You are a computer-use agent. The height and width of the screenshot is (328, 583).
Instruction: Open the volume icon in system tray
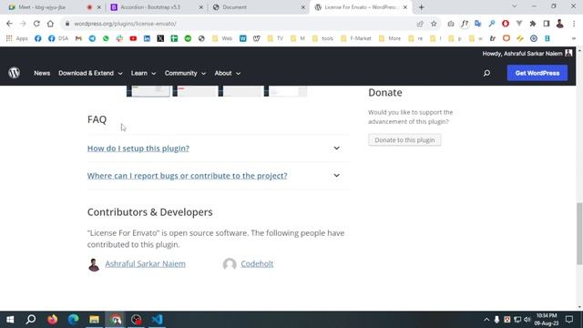(x=527, y=320)
